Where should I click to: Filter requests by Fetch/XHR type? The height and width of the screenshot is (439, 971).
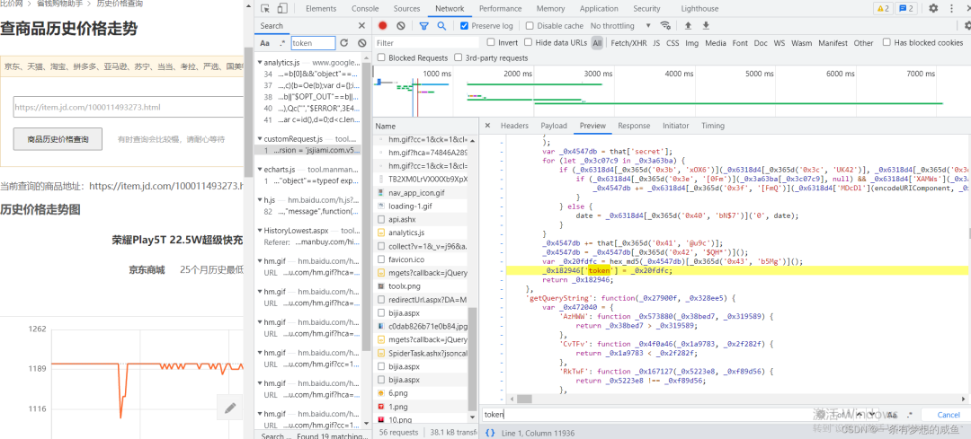click(628, 42)
